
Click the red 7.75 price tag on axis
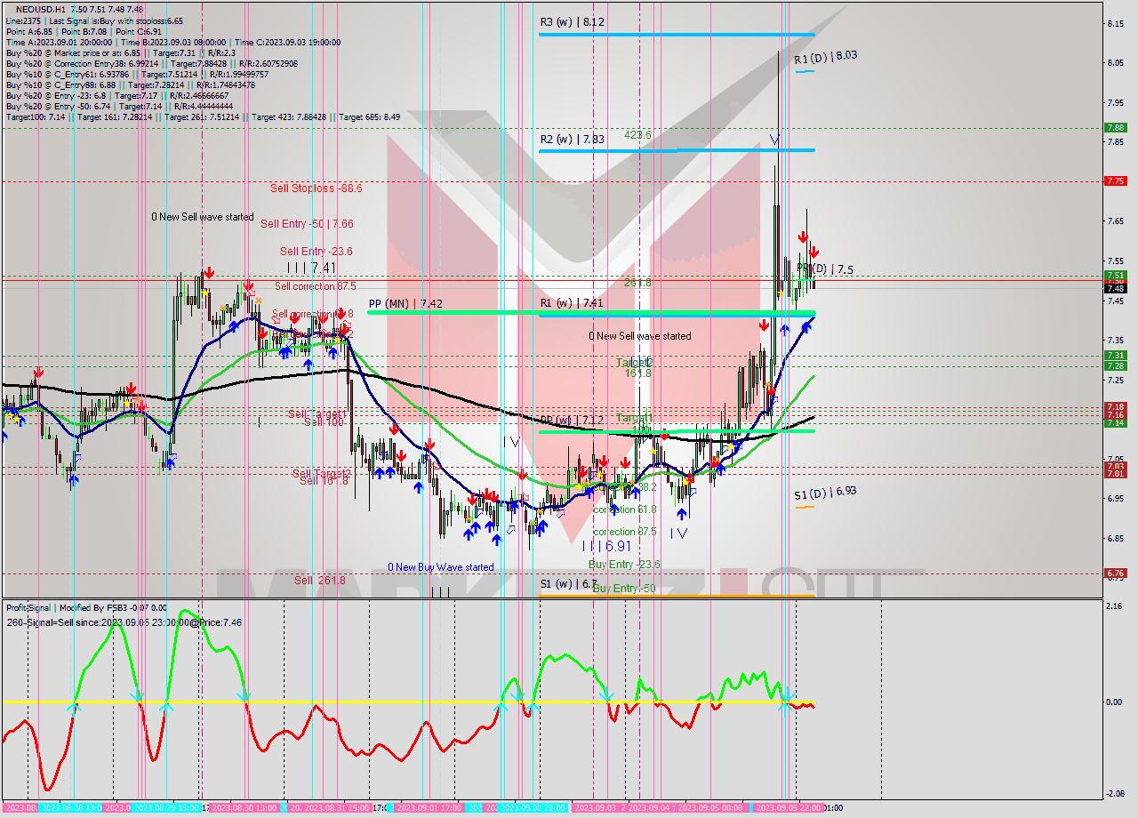(1115, 180)
